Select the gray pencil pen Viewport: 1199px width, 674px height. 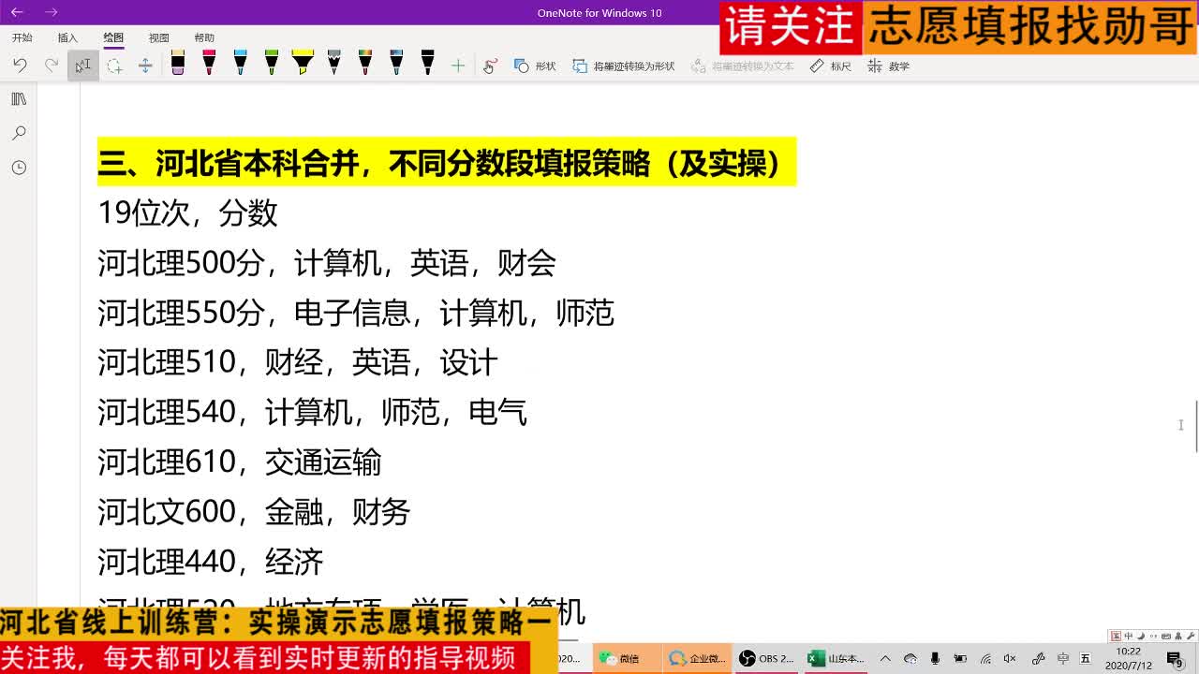pyautogui.click(x=334, y=64)
